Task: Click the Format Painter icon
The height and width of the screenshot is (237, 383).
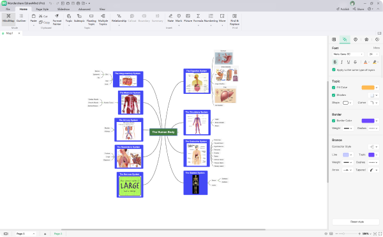Action: (57, 20)
